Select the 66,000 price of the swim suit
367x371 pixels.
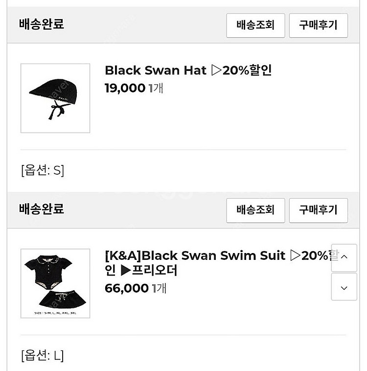[127, 288]
